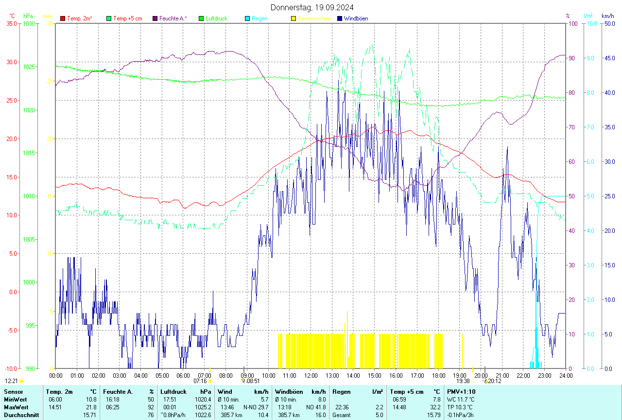Click the Temp +5 cm maximum value 32.2

tap(434, 407)
